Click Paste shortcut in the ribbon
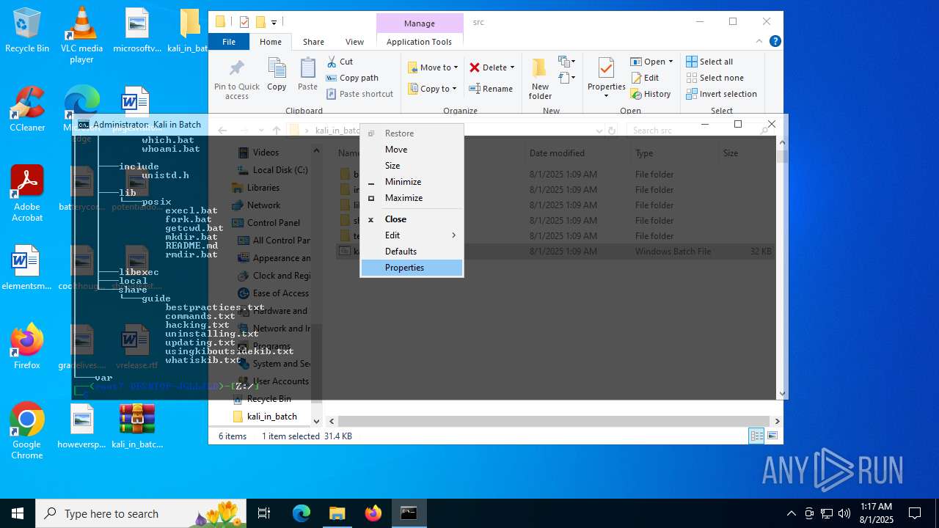939x528 pixels. [x=359, y=94]
